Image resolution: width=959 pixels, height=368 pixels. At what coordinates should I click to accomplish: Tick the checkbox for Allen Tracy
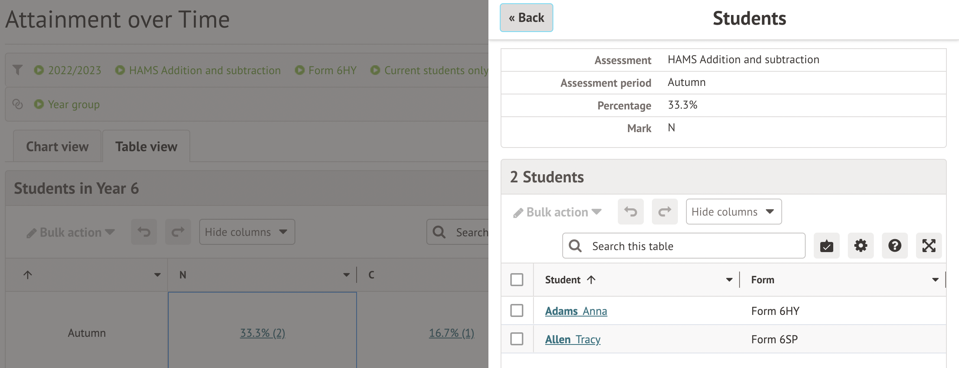tap(517, 339)
